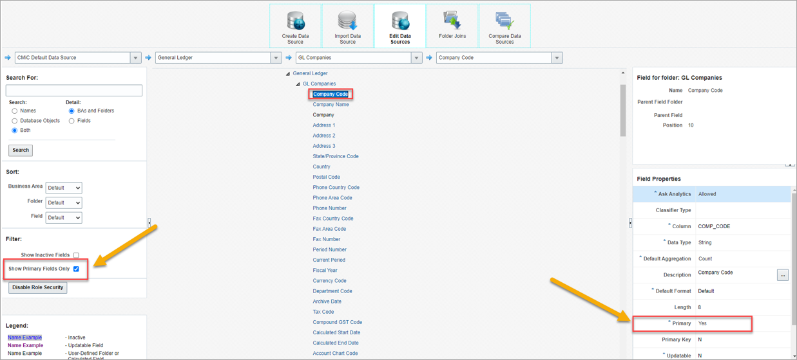Select the Phone Number field
The image size is (797, 360).
330,208
